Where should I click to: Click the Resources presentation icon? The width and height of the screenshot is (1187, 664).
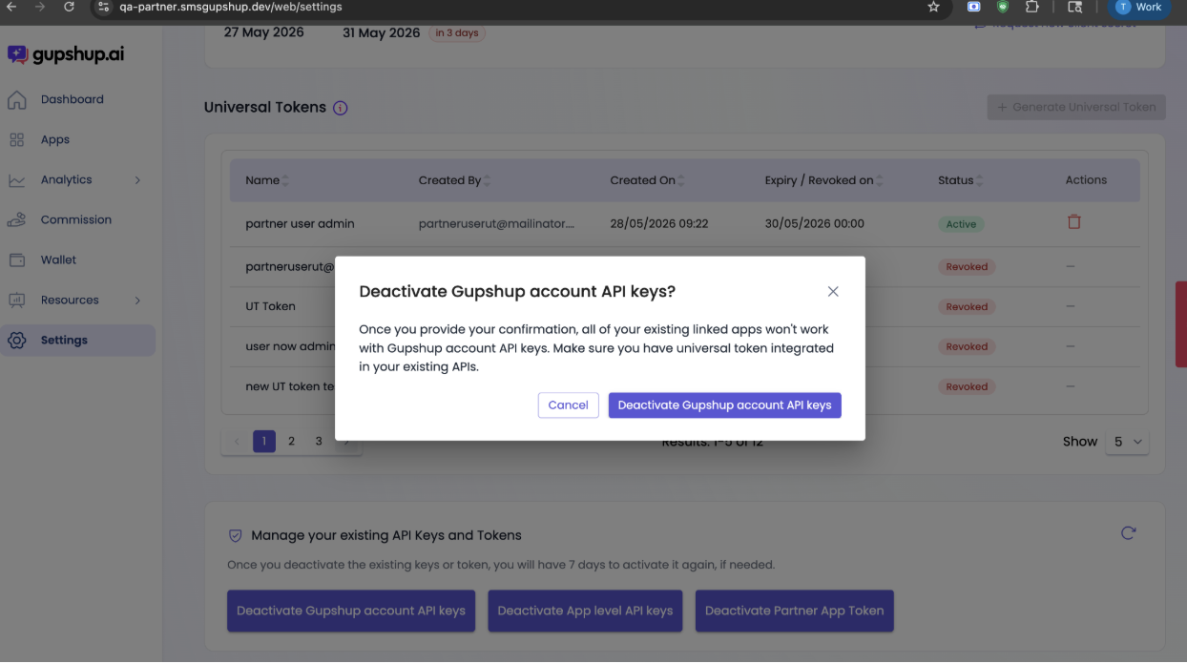tap(16, 300)
